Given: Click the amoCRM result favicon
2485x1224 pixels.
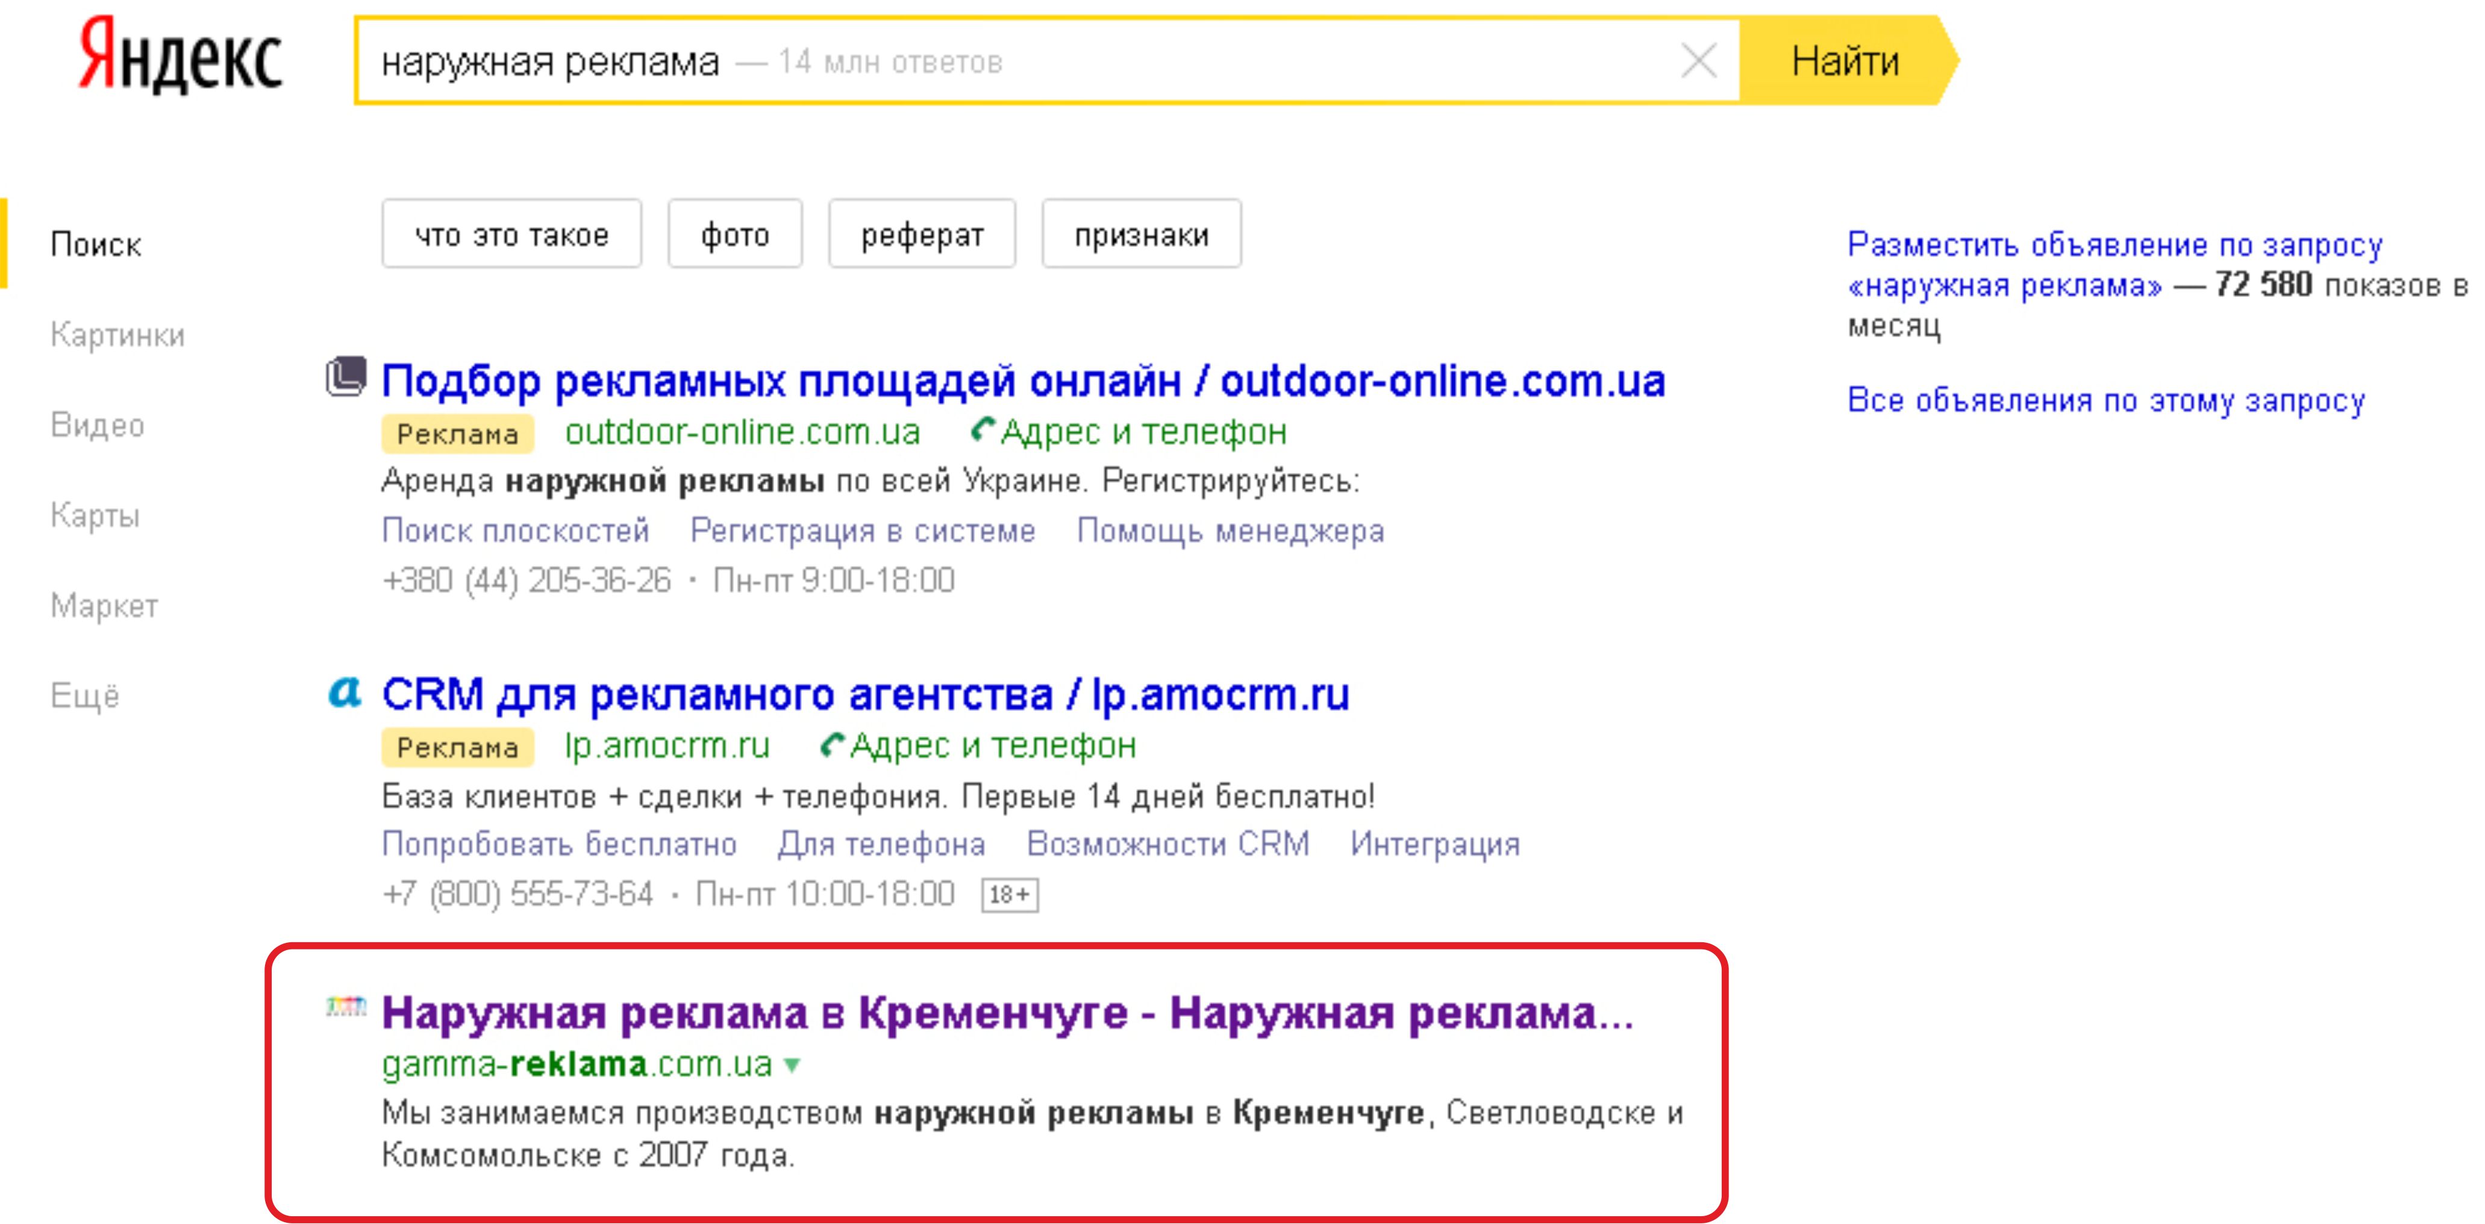Looking at the screenshot, I should [345, 692].
